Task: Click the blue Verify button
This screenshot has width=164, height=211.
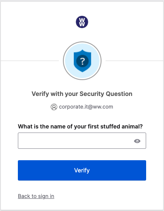Action: coord(82,170)
